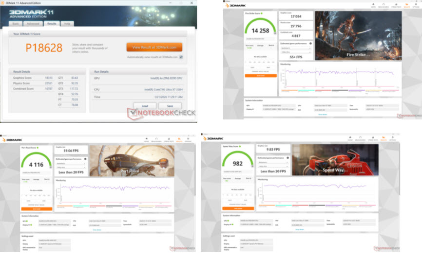The image size is (422, 253).
Task: Open resolution preset dropdown in Speed Way window
Action: (273, 167)
